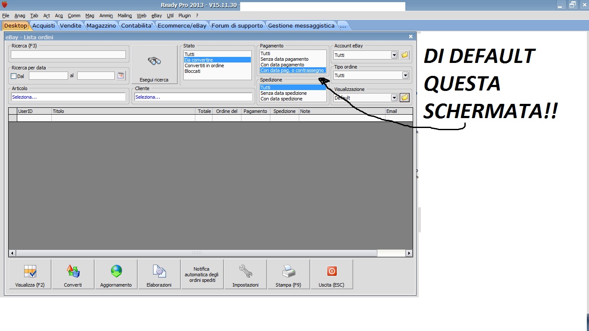The width and height of the screenshot is (589, 331).
Task: Start Aggiornamento with the green globe button
Action: 116,274
